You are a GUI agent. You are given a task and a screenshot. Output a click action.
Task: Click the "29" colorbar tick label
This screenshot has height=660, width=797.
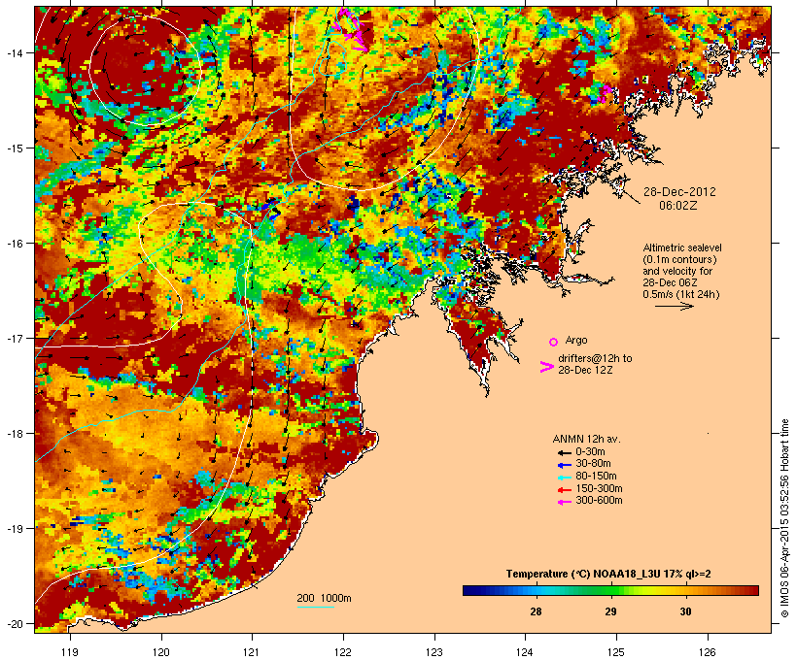click(x=610, y=611)
